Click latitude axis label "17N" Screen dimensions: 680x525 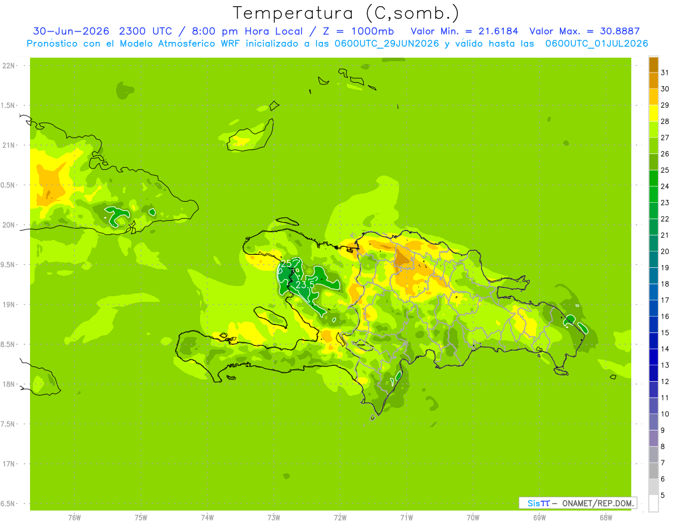pyautogui.click(x=10, y=464)
